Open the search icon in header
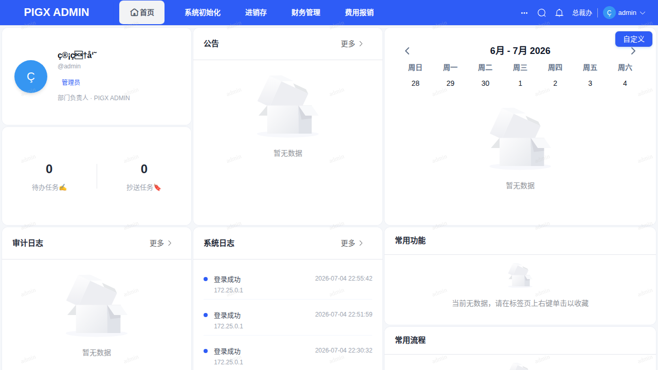The image size is (658, 370). click(542, 13)
